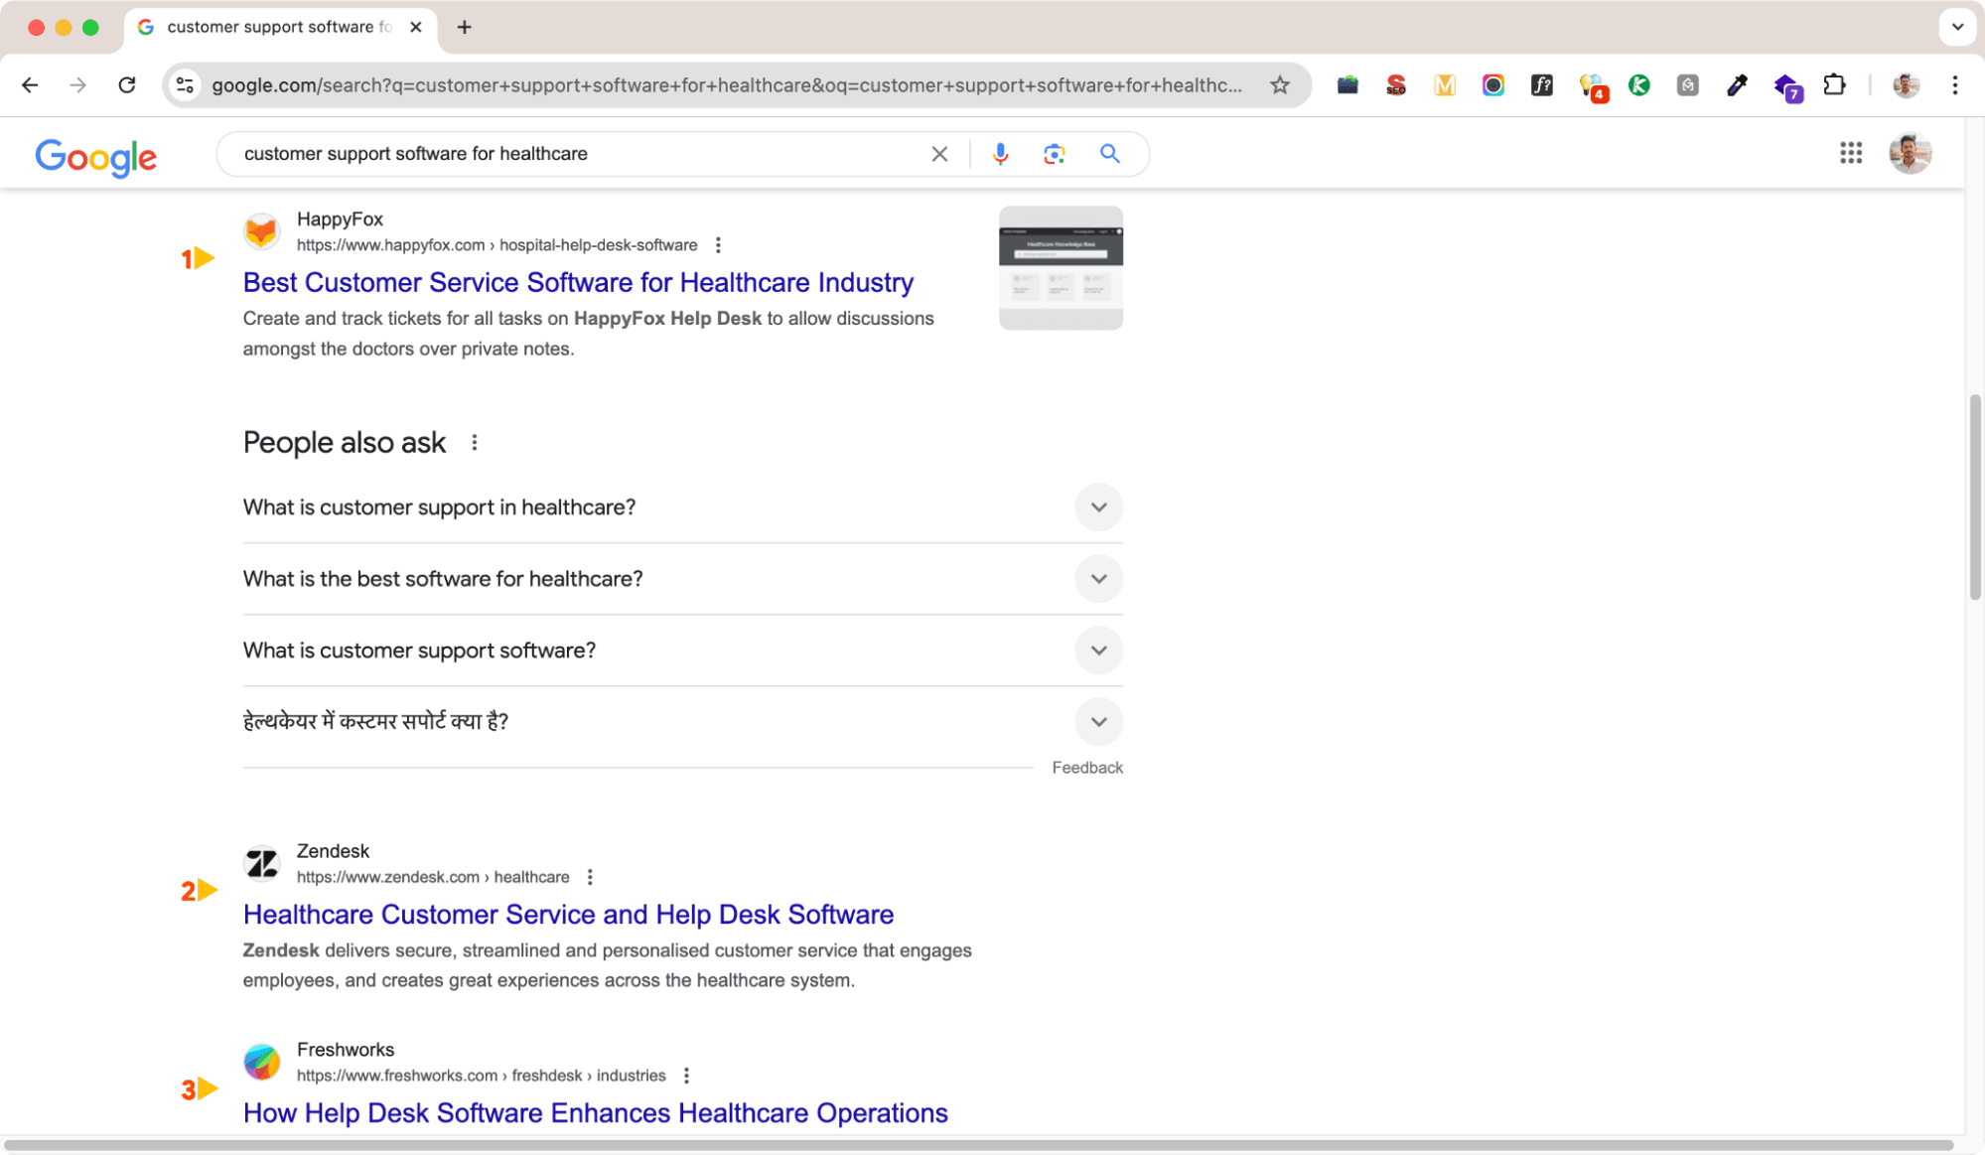Open the Fonts Ninja extension
The height and width of the screenshot is (1155, 1985).
pos(1542,85)
